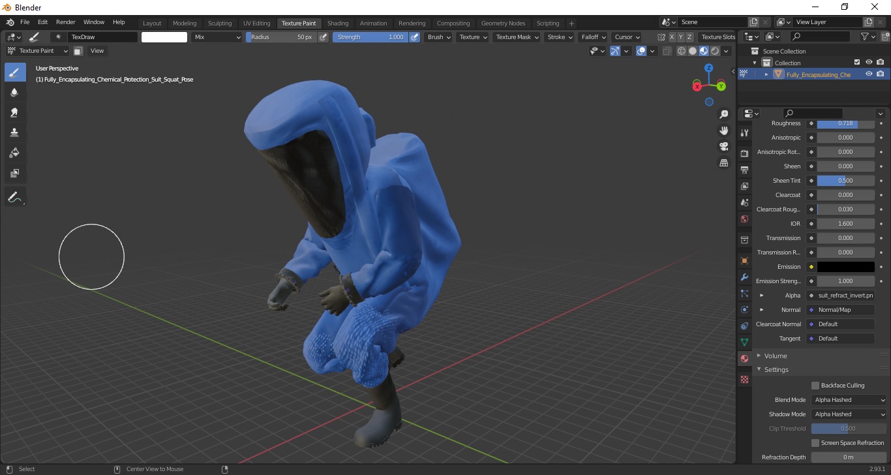Expand the Alpha input row

point(761,296)
